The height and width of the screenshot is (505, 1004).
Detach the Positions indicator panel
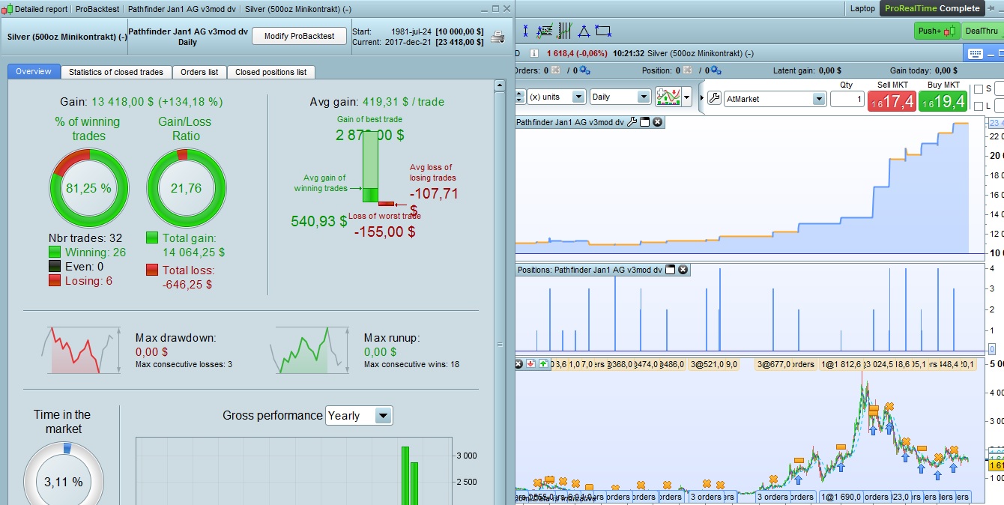tap(671, 270)
